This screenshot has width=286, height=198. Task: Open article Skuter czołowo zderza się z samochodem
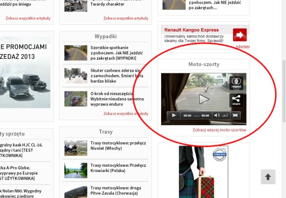pyautogui.click(x=116, y=76)
